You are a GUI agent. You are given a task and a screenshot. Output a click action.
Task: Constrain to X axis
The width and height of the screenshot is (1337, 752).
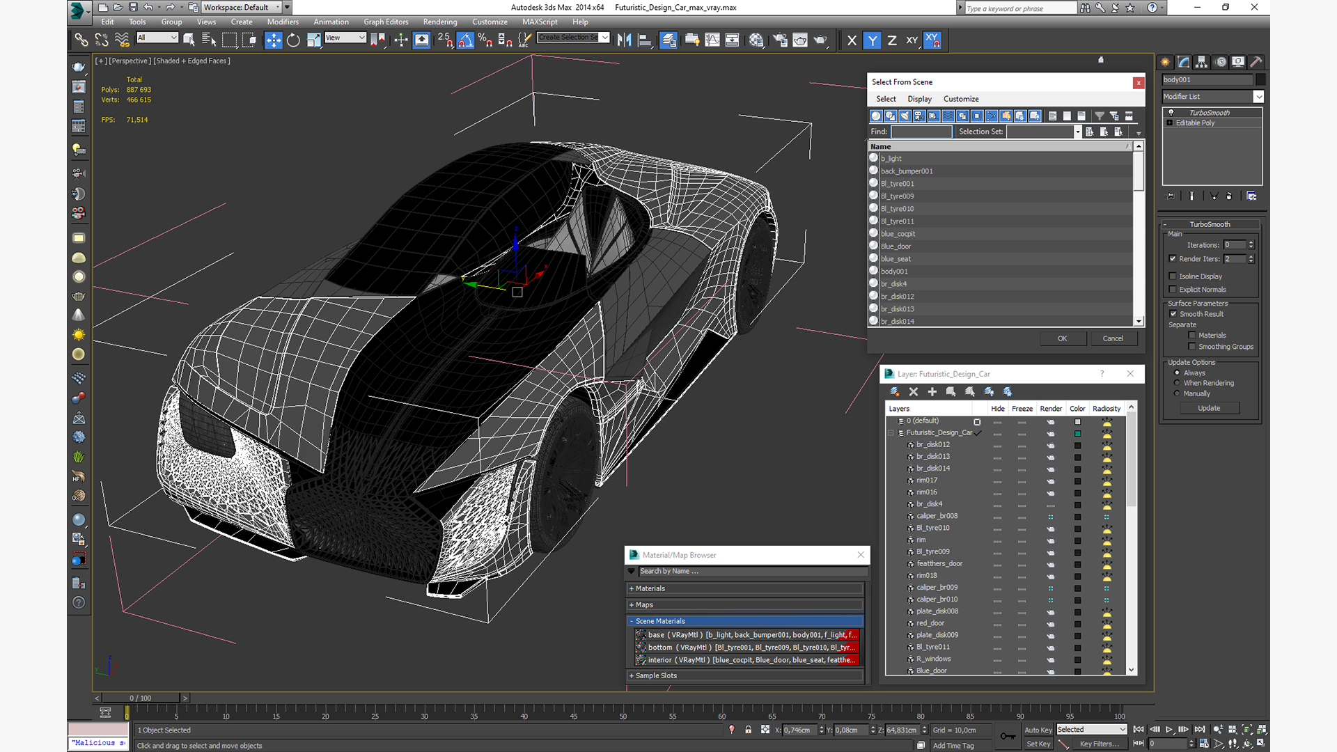[852, 40]
